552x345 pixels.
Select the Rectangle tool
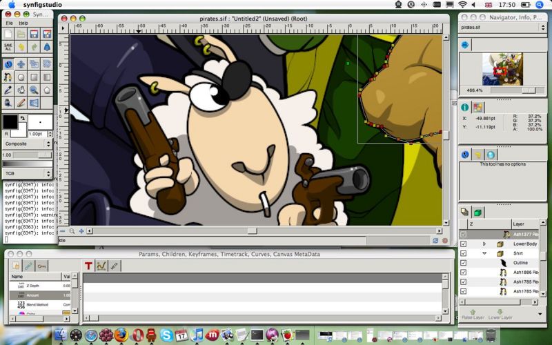click(x=34, y=77)
